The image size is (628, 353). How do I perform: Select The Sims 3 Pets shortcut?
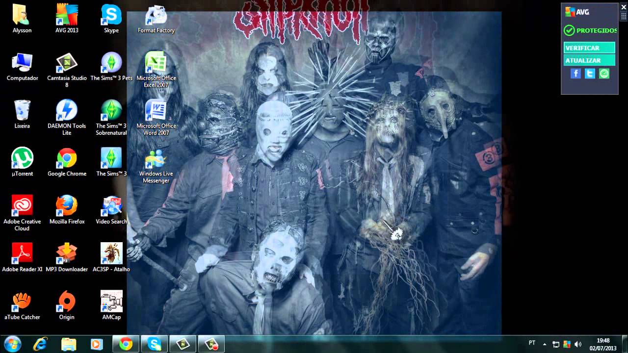pyautogui.click(x=111, y=67)
